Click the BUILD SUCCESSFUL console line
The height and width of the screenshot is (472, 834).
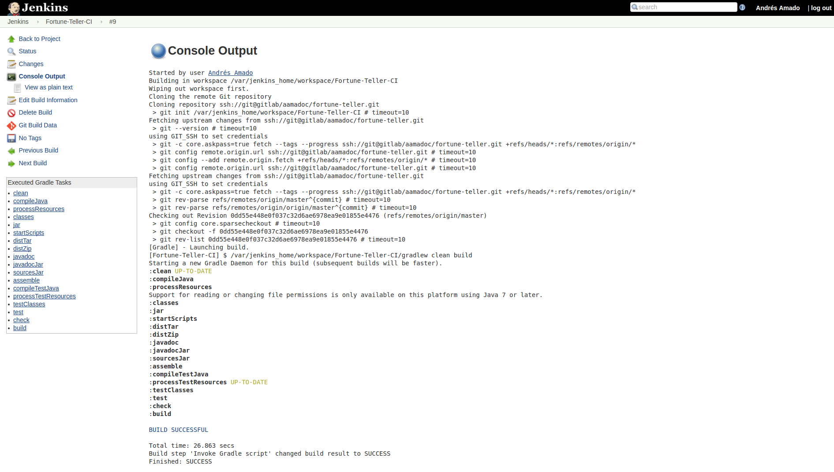[178, 430]
